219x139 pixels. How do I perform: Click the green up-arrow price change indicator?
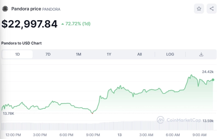[63, 24]
